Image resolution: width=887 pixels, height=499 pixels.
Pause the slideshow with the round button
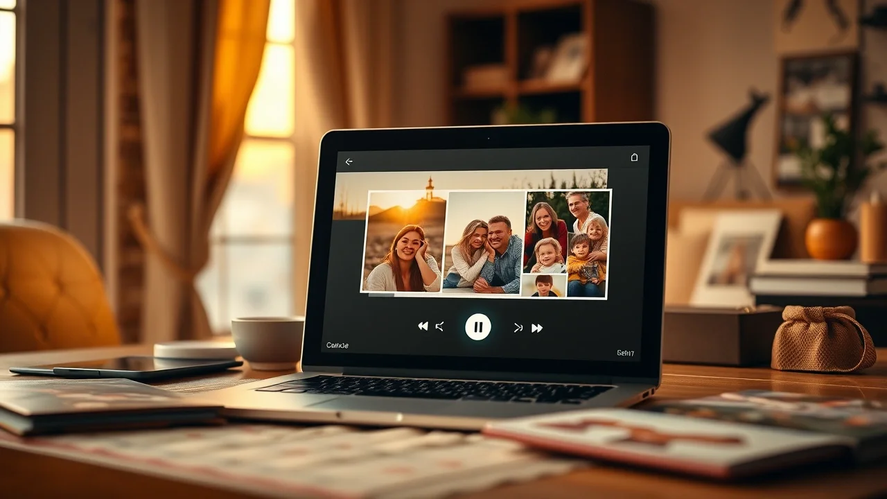(478, 326)
